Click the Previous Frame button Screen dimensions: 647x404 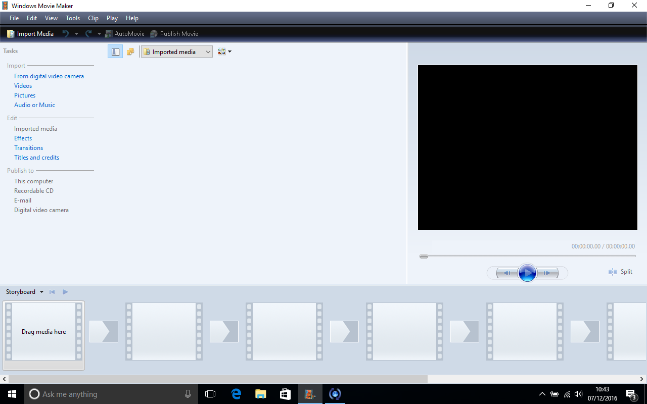point(507,273)
